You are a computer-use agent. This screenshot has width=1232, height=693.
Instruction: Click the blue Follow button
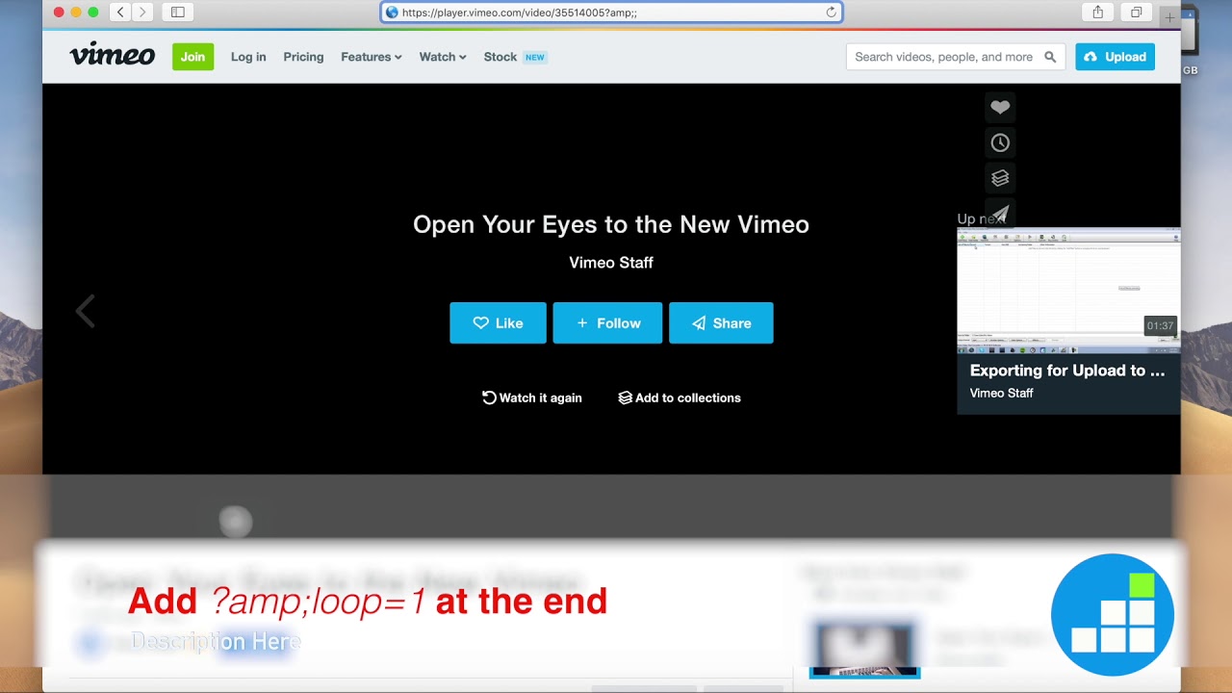(x=607, y=323)
